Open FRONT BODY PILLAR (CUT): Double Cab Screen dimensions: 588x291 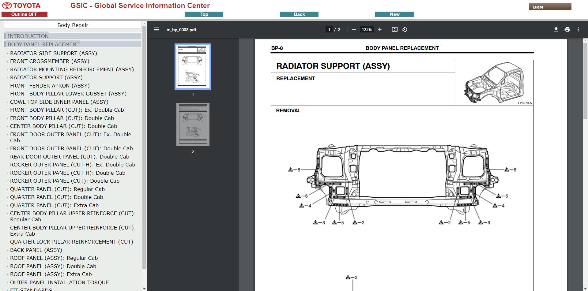[x=62, y=118]
